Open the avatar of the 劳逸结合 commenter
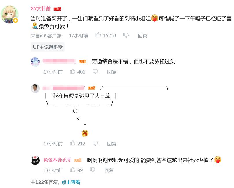 point(35,62)
